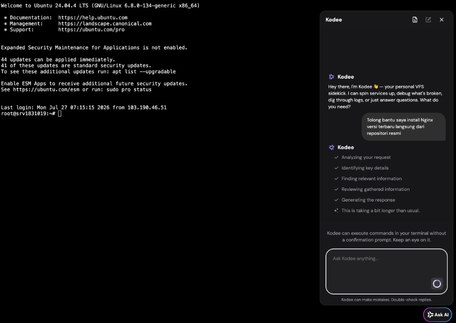456x323 pixels.
Task: Close the Kodee panel
Action: [441, 20]
